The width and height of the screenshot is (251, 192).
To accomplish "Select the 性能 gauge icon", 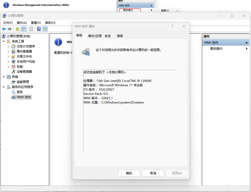I will pyautogui.click(x=13, y=67).
